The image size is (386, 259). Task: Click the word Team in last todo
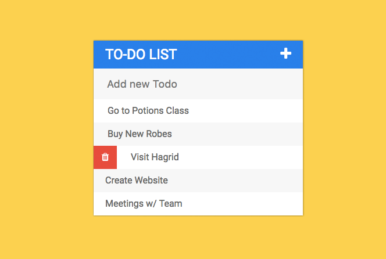pyautogui.click(x=170, y=204)
